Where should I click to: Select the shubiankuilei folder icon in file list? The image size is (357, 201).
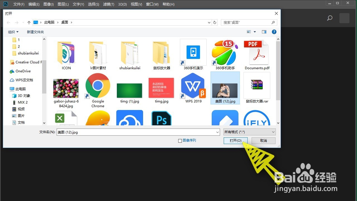[x=130, y=53]
